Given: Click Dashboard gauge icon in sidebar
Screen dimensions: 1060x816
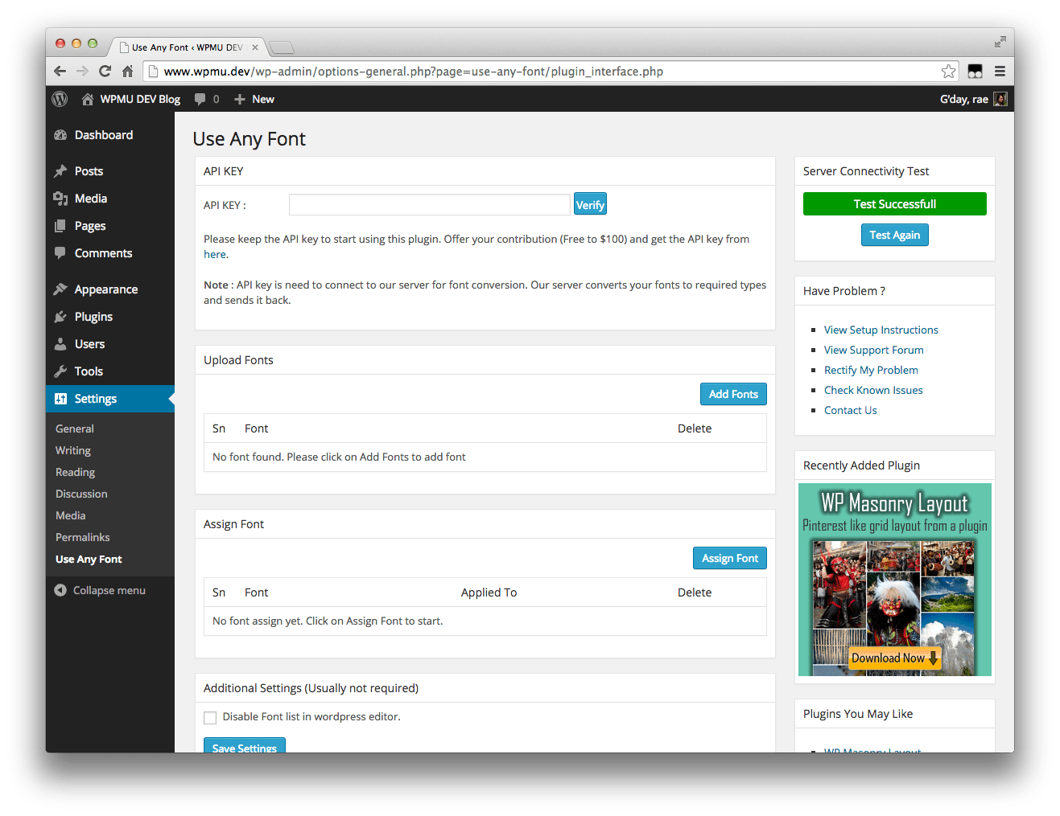Looking at the screenshot, I should pyautogui.click(x=60, y=135).
